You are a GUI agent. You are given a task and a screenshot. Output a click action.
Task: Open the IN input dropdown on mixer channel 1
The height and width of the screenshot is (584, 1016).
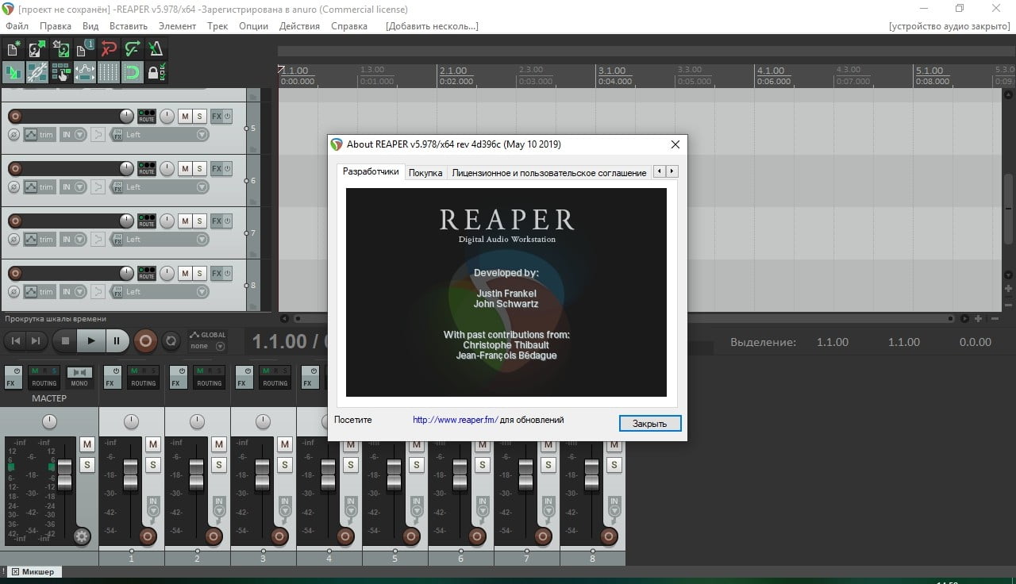tap(153, 505)
